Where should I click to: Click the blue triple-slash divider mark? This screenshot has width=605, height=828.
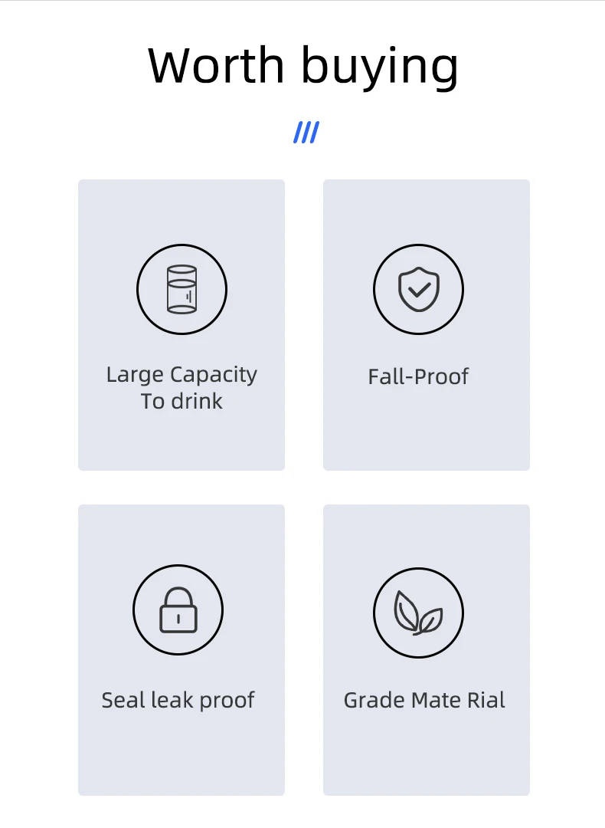click(306, 133)
